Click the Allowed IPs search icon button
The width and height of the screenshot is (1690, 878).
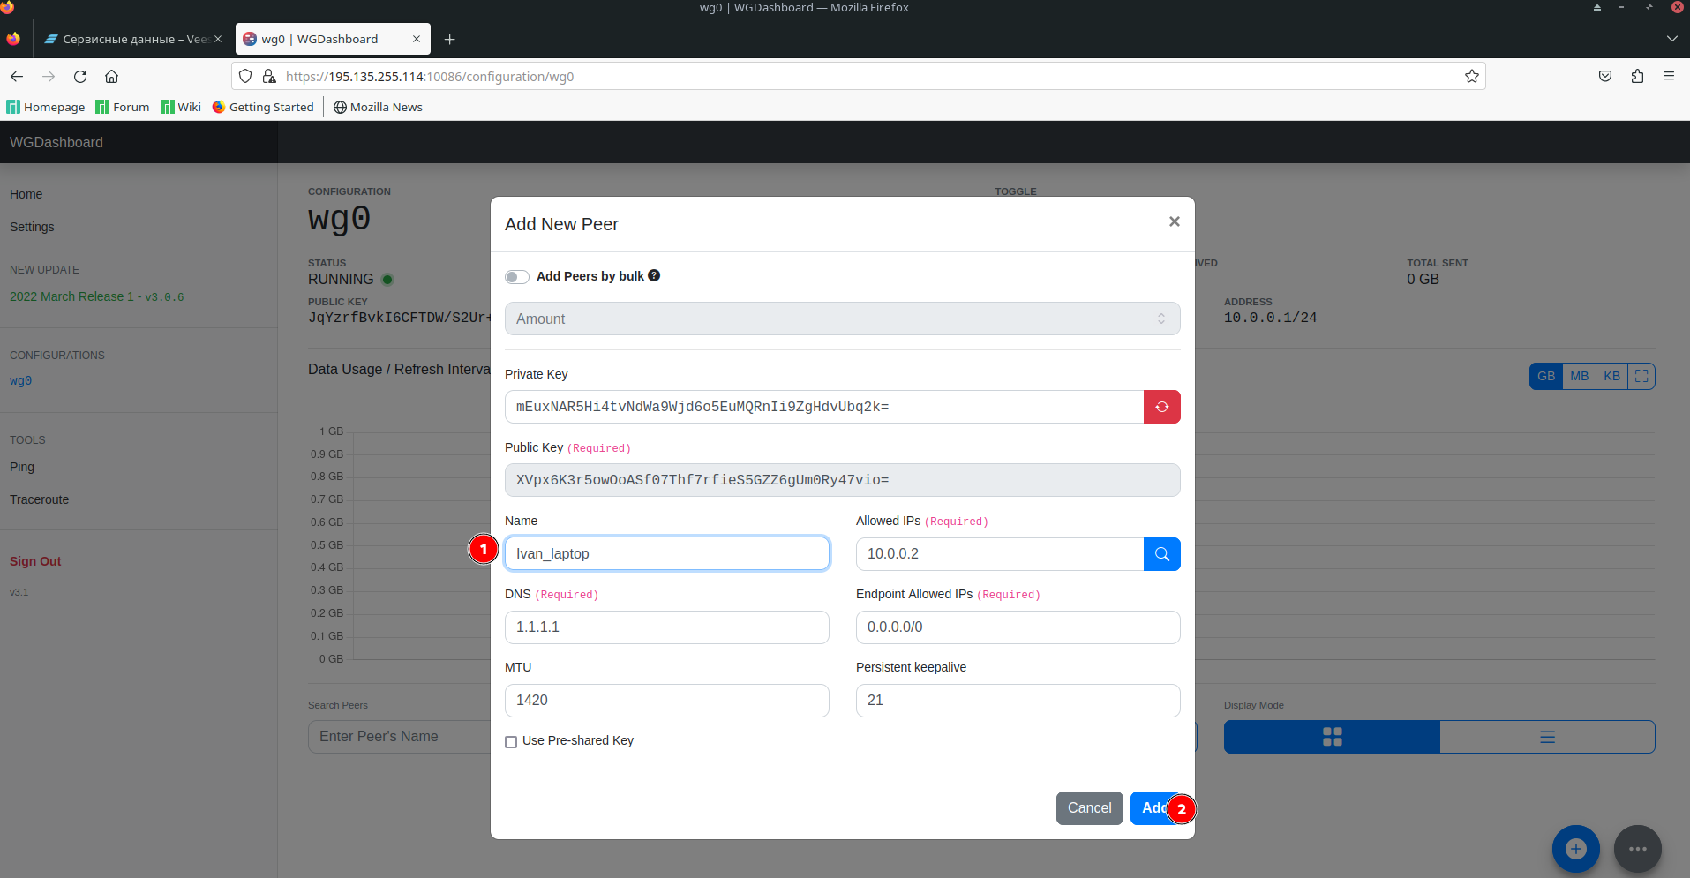[x=1161, y=554]
